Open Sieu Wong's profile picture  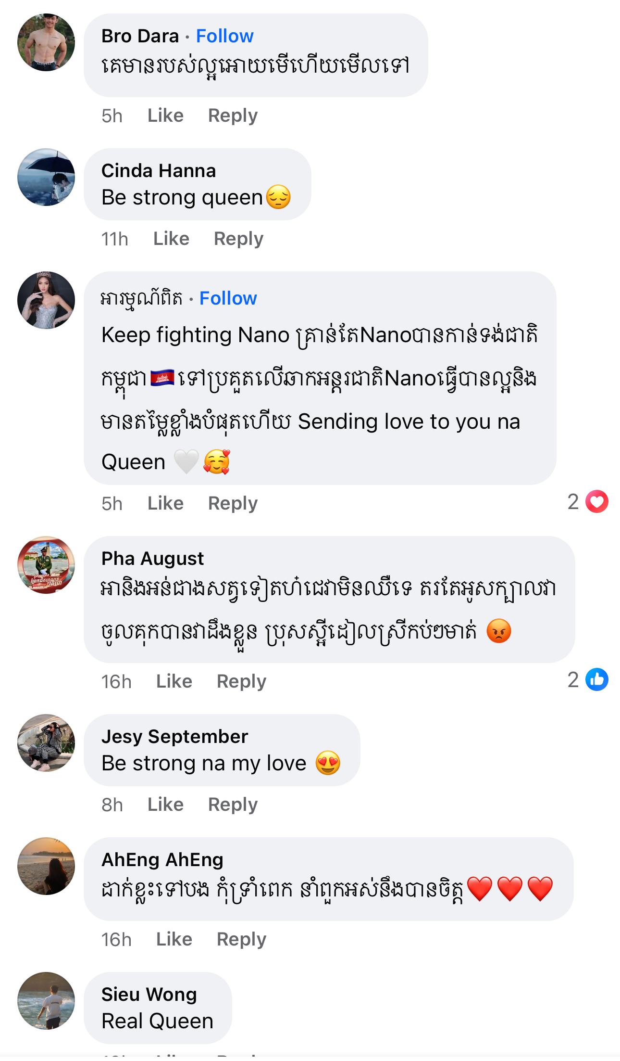(x=46, y=1001)
